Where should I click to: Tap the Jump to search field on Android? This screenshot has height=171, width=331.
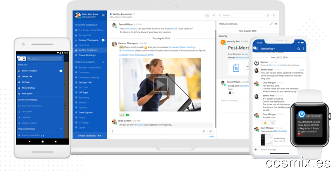(45, 59)
